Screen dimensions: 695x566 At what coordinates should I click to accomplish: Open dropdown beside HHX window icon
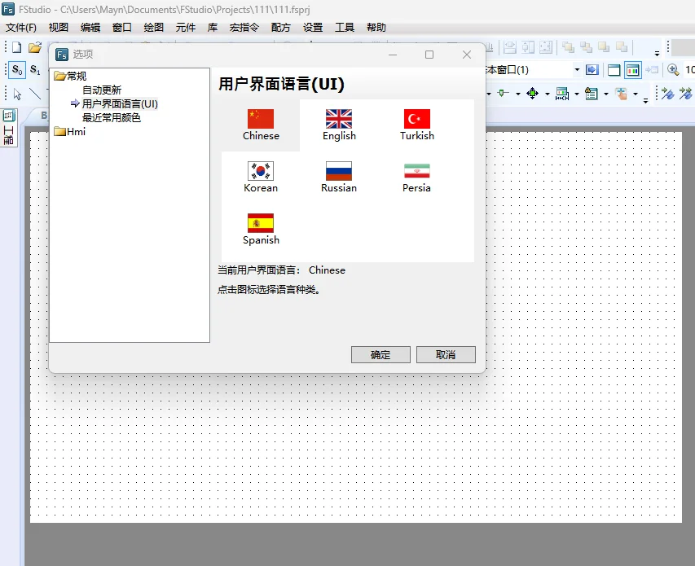click(x=577, y=94)
